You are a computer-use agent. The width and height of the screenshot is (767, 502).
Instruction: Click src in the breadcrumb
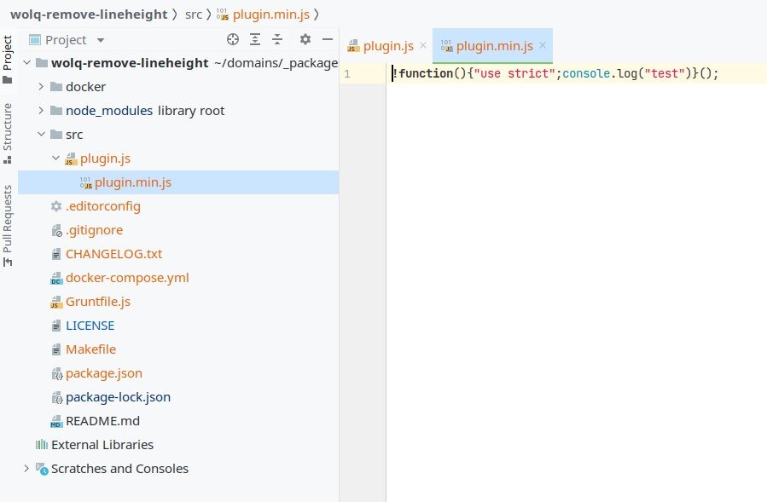click(194, 14)
